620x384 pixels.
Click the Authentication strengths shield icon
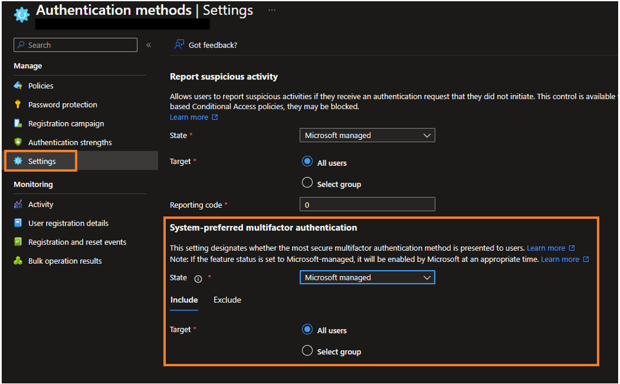click(18, 142)
